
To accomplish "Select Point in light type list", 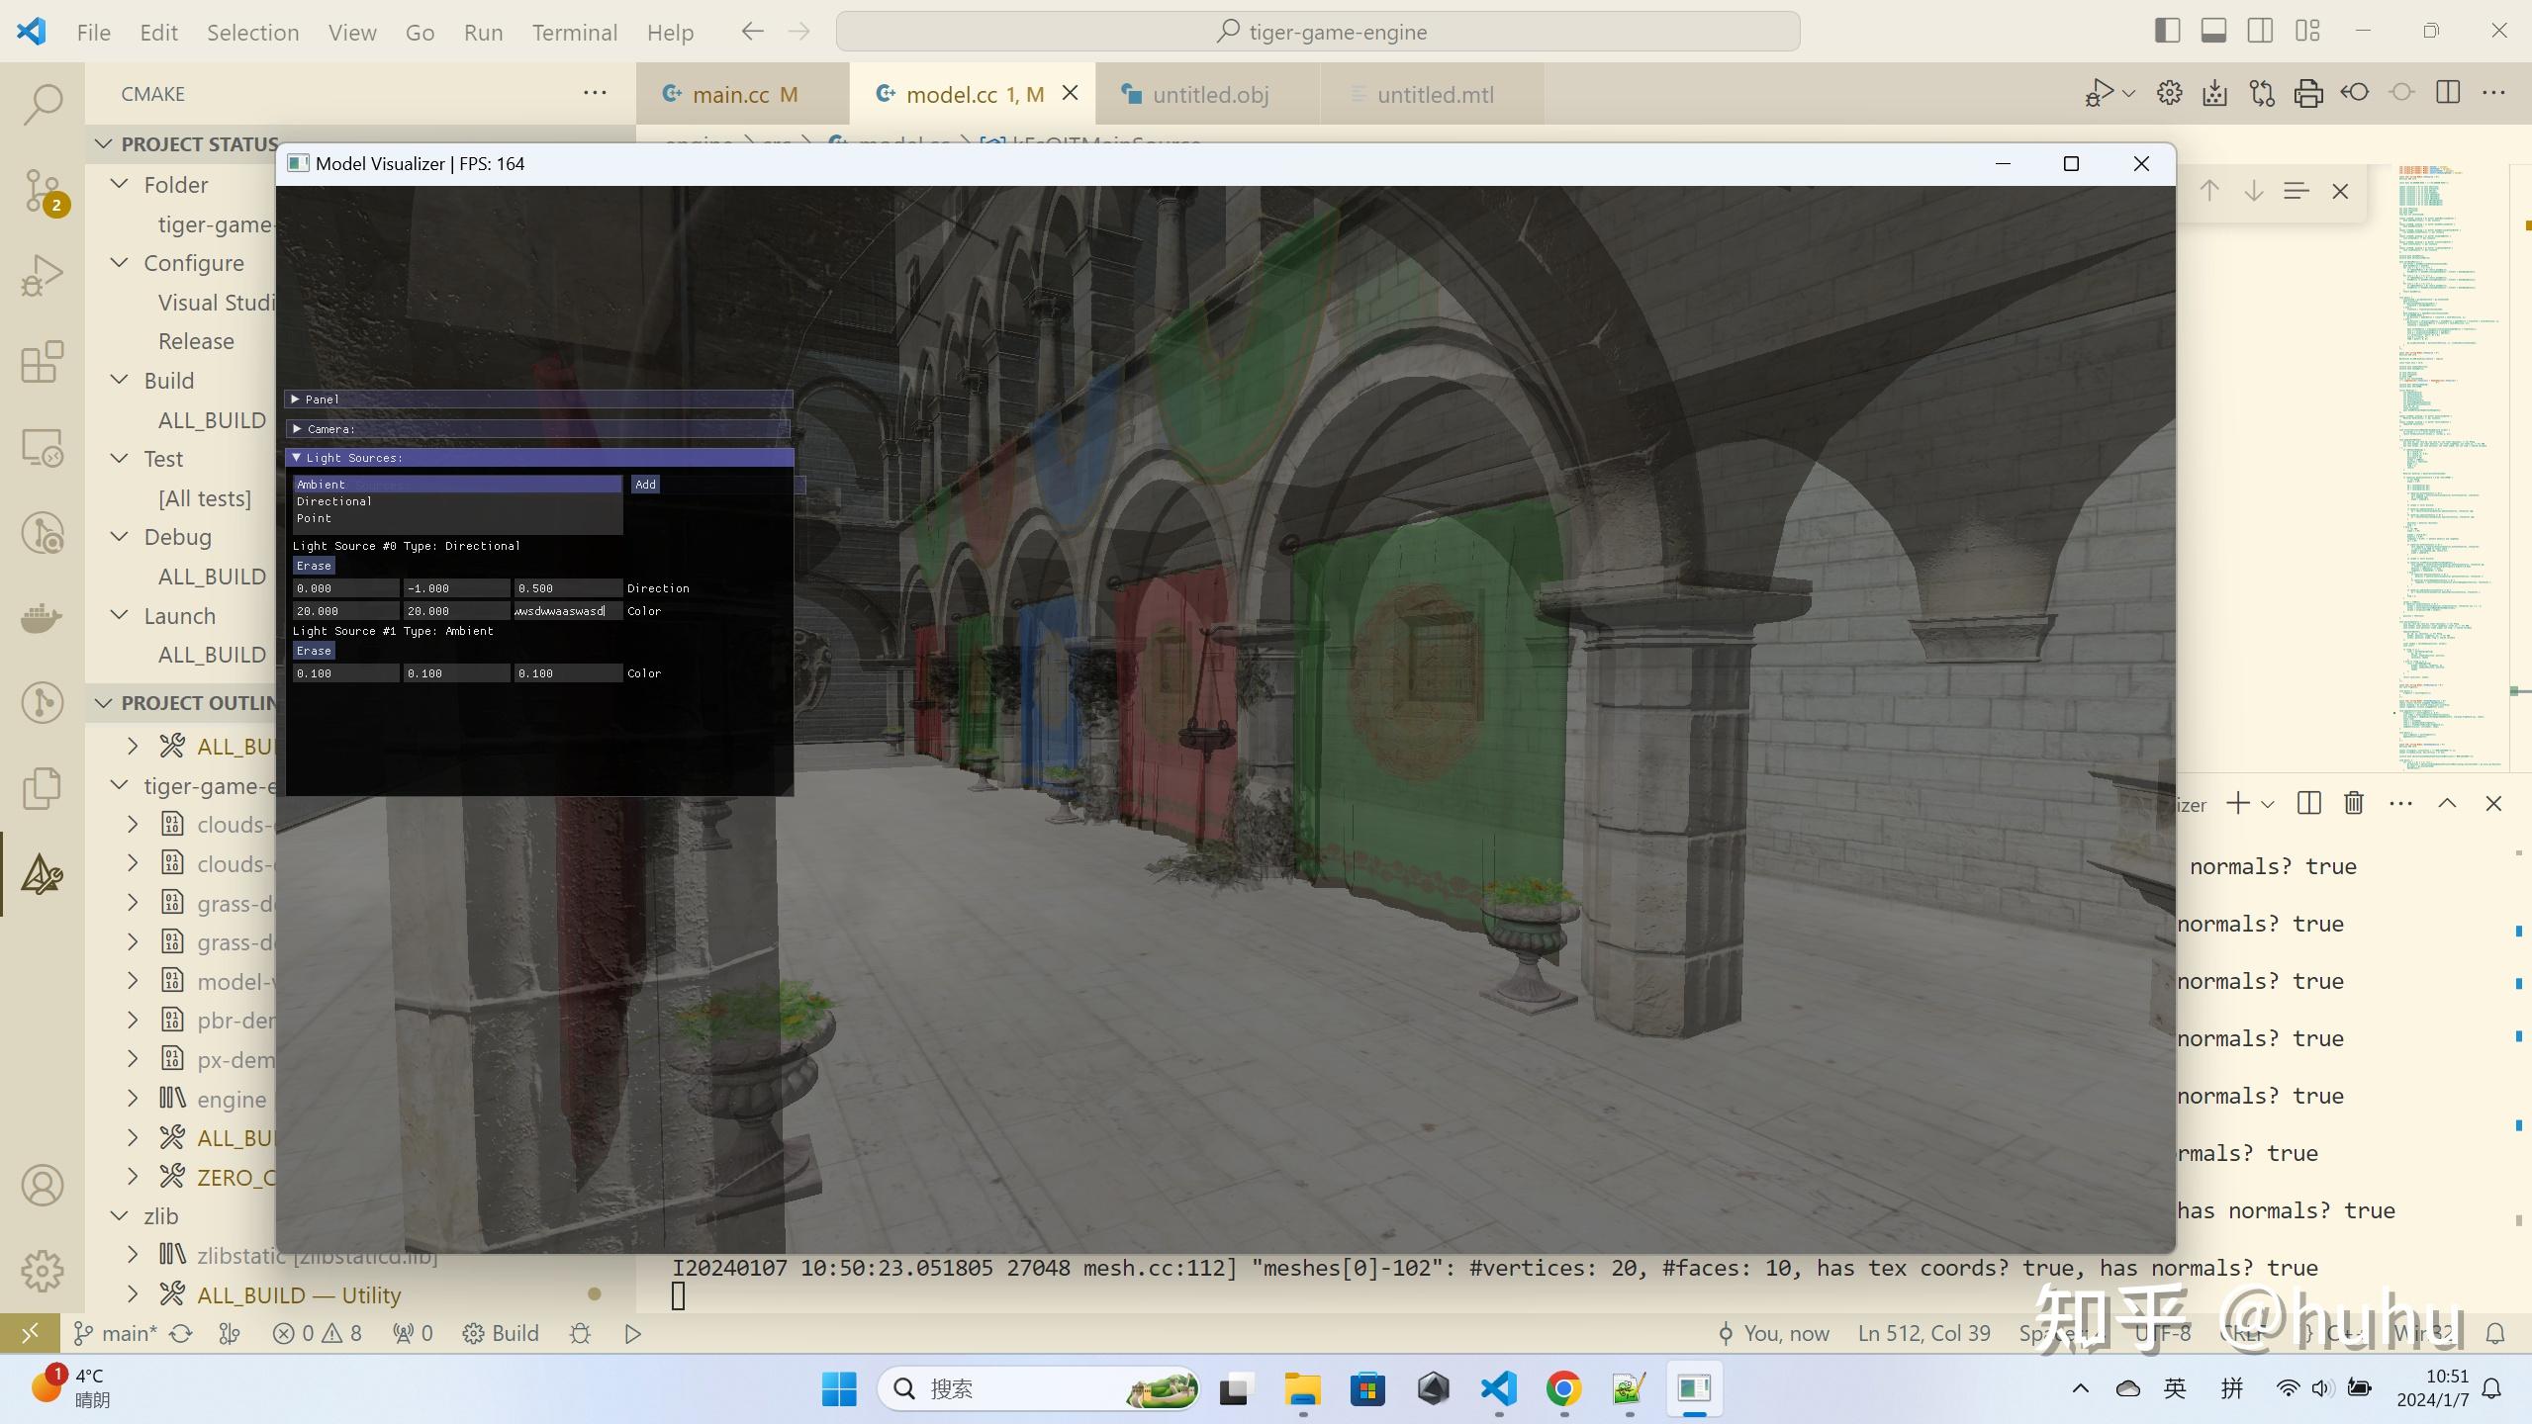I will [315, 518].
